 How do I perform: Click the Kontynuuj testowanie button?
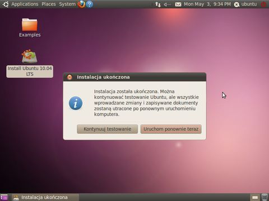point(107,129)
